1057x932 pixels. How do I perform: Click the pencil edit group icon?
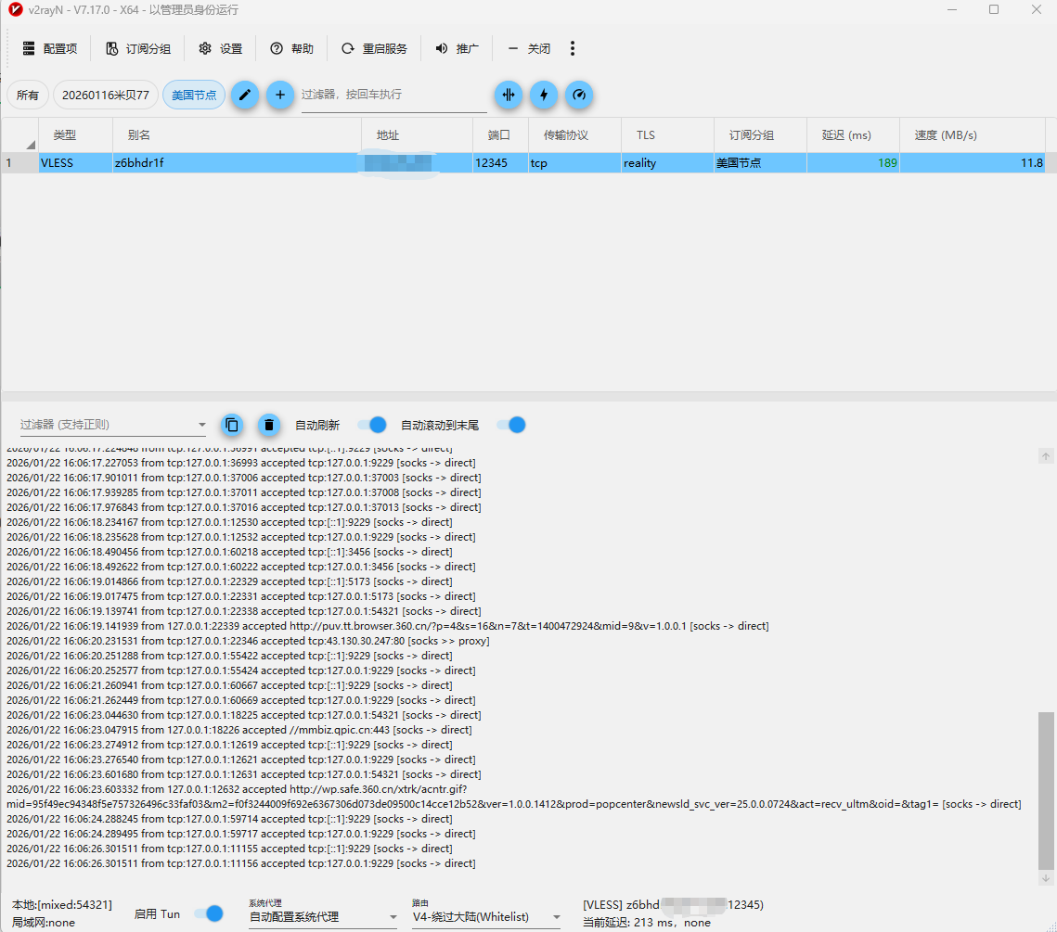click(x=245, y=95)
